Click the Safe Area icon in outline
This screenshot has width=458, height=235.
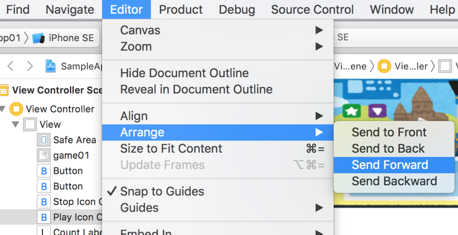[44, 140]
